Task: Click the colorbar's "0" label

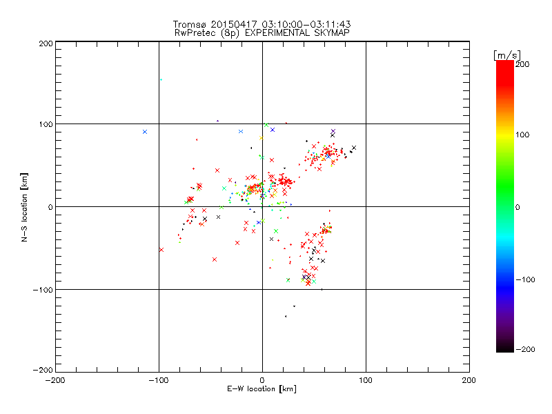Action: [517, 208]
